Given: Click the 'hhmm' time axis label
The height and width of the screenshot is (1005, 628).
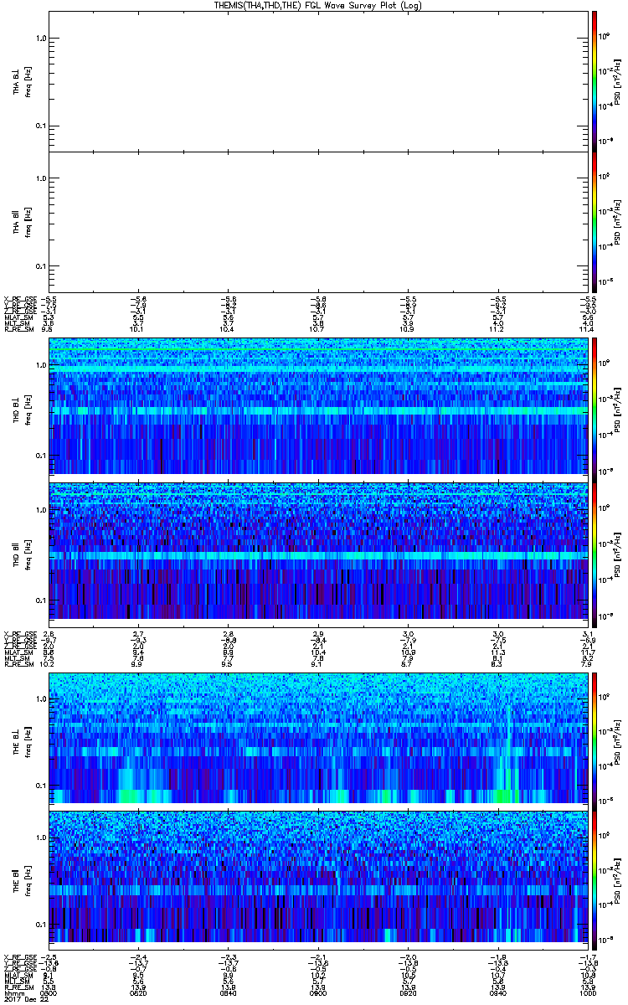Looking at the screenshot, I should pyautogui.click(x=13, y=992).
